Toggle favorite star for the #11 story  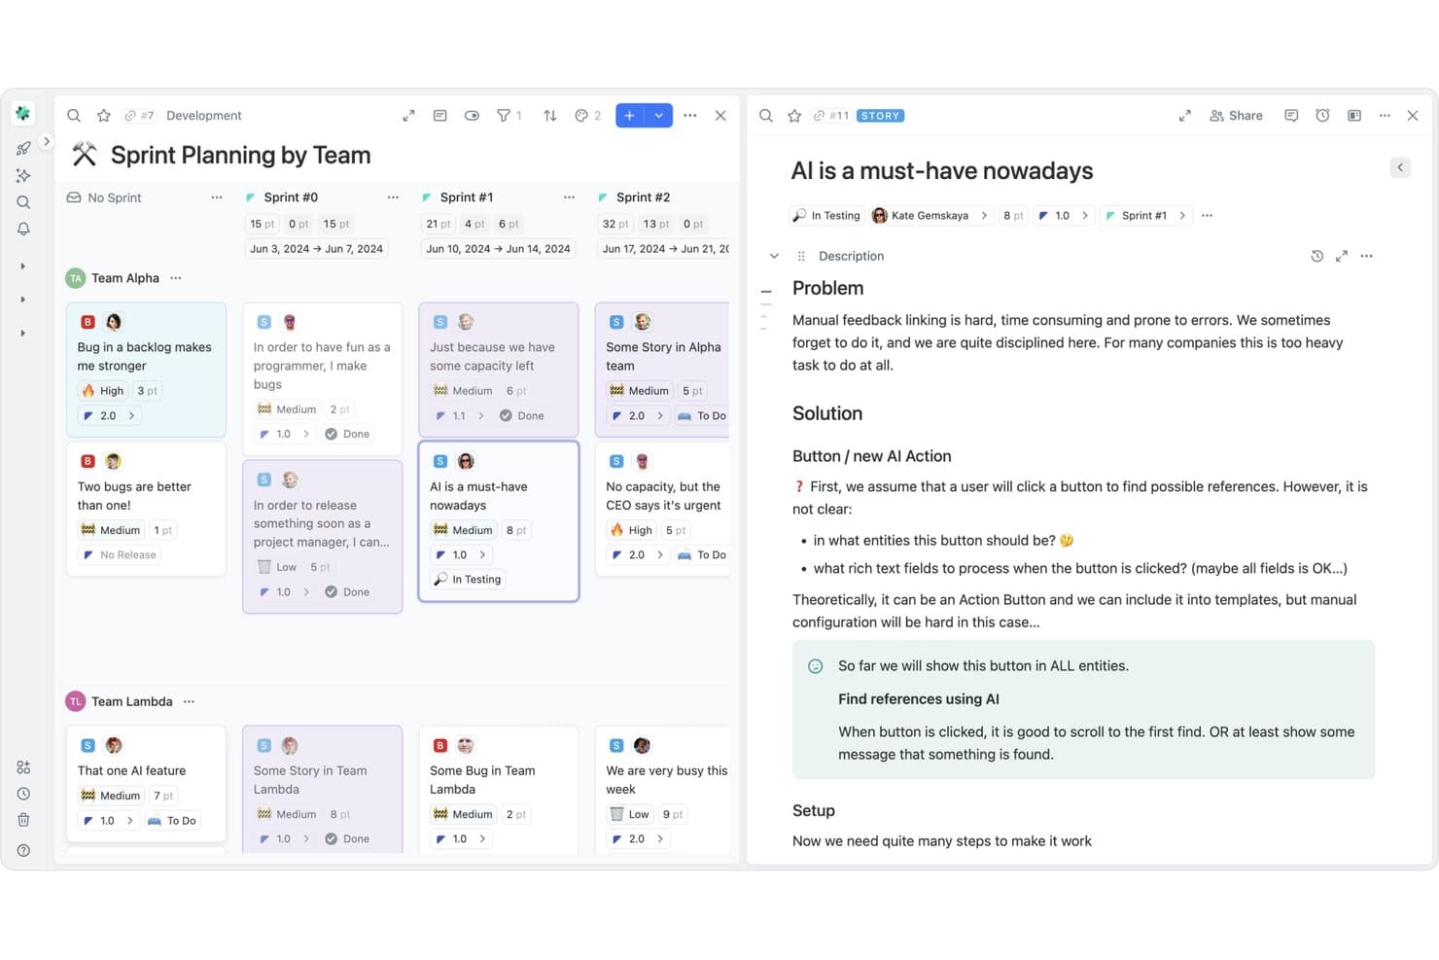794,116
